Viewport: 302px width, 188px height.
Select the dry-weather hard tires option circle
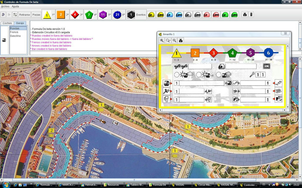pos(177,75)
